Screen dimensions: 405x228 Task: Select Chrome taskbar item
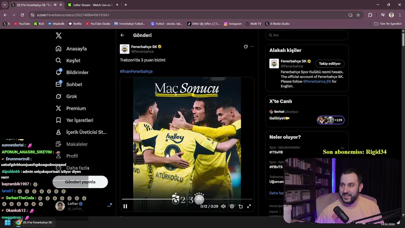[34, 223]
